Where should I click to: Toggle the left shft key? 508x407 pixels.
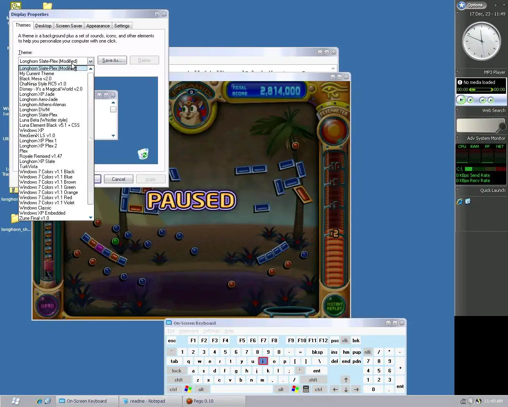[179, 380]
